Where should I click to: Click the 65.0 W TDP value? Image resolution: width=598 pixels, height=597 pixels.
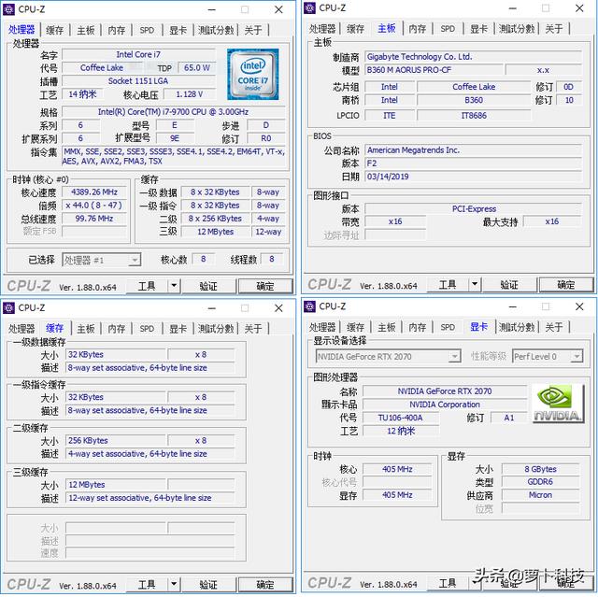[197, 68]
